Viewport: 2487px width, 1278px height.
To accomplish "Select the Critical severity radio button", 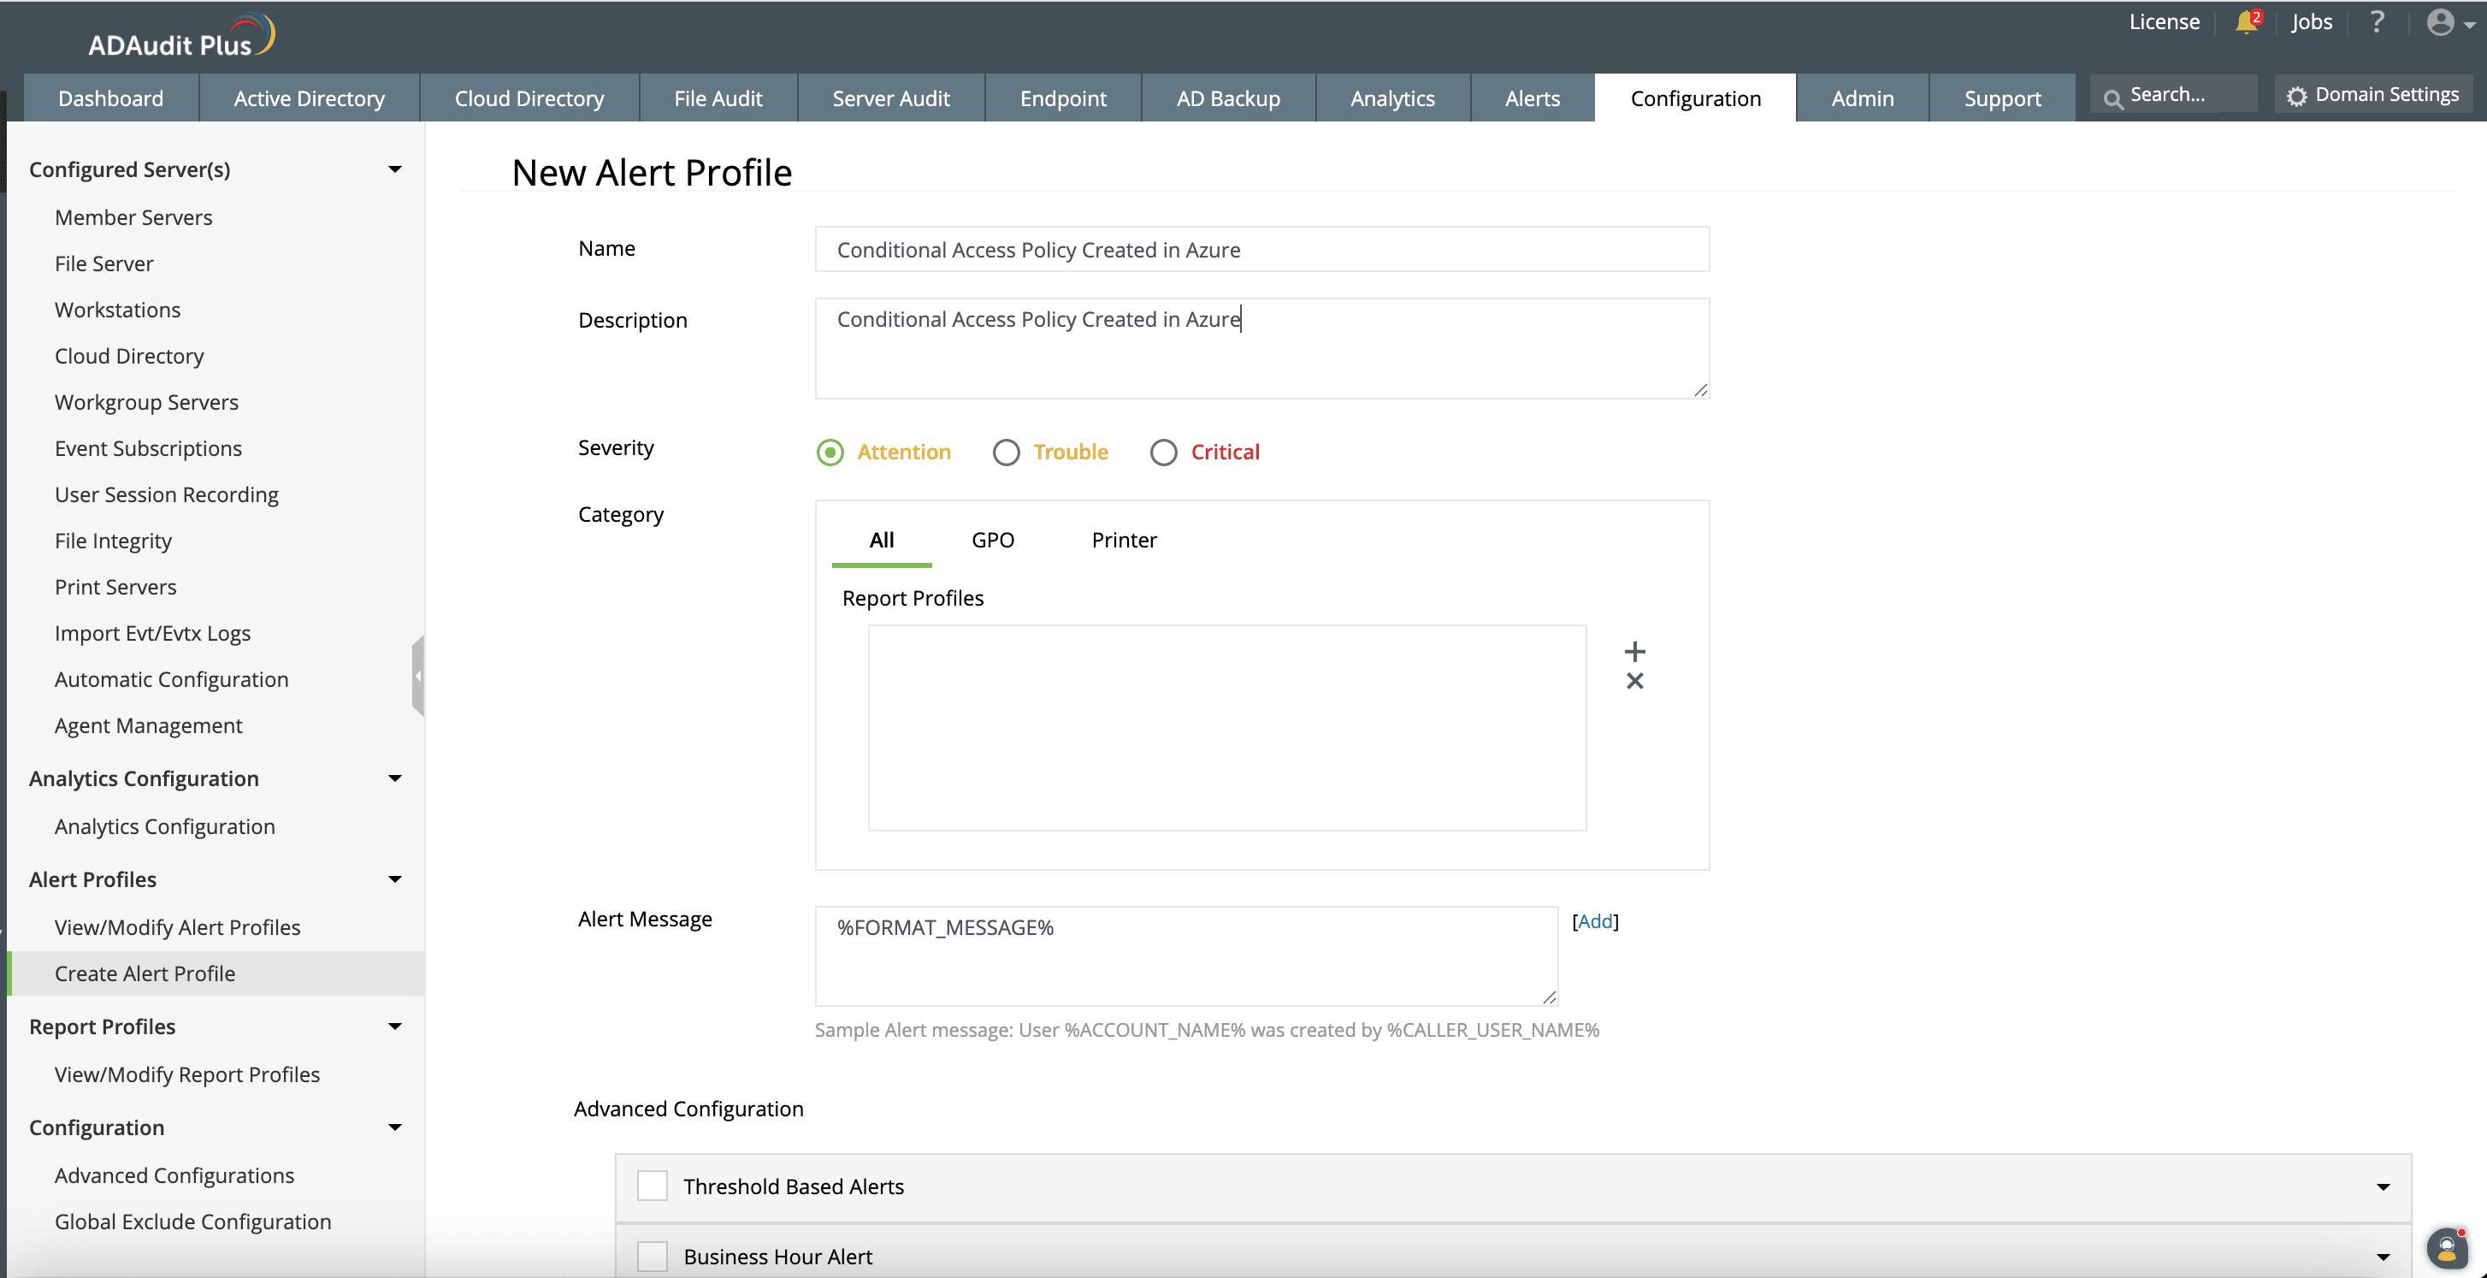I will pos(1163,452).
